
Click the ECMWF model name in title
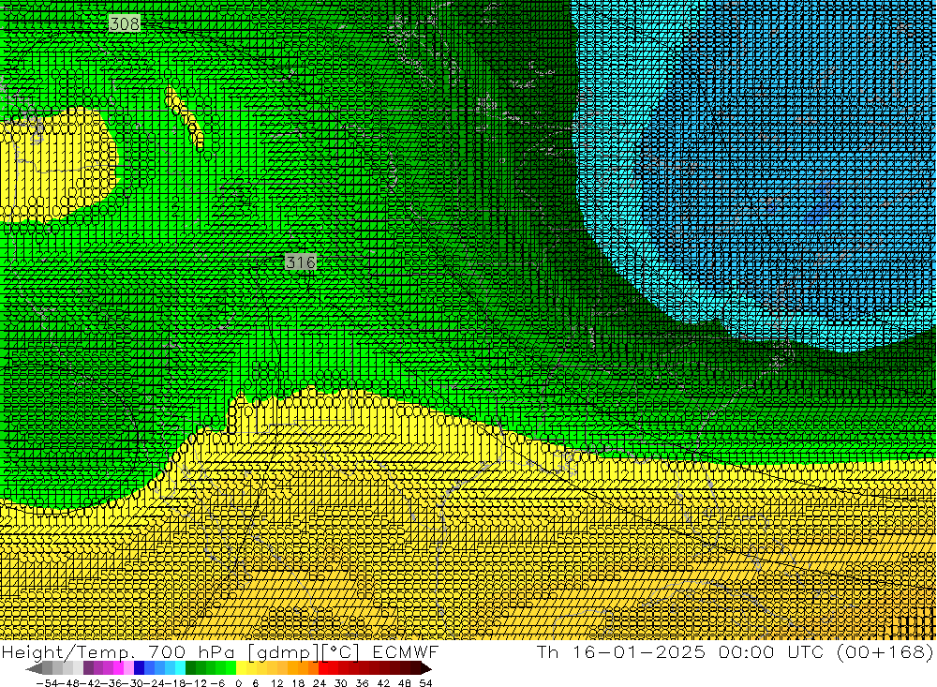(x=405, y=652)
